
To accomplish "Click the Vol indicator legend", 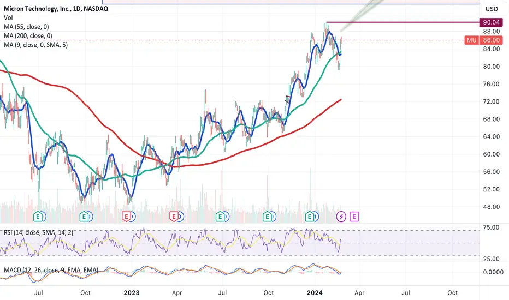I will [x=8, y=18].
